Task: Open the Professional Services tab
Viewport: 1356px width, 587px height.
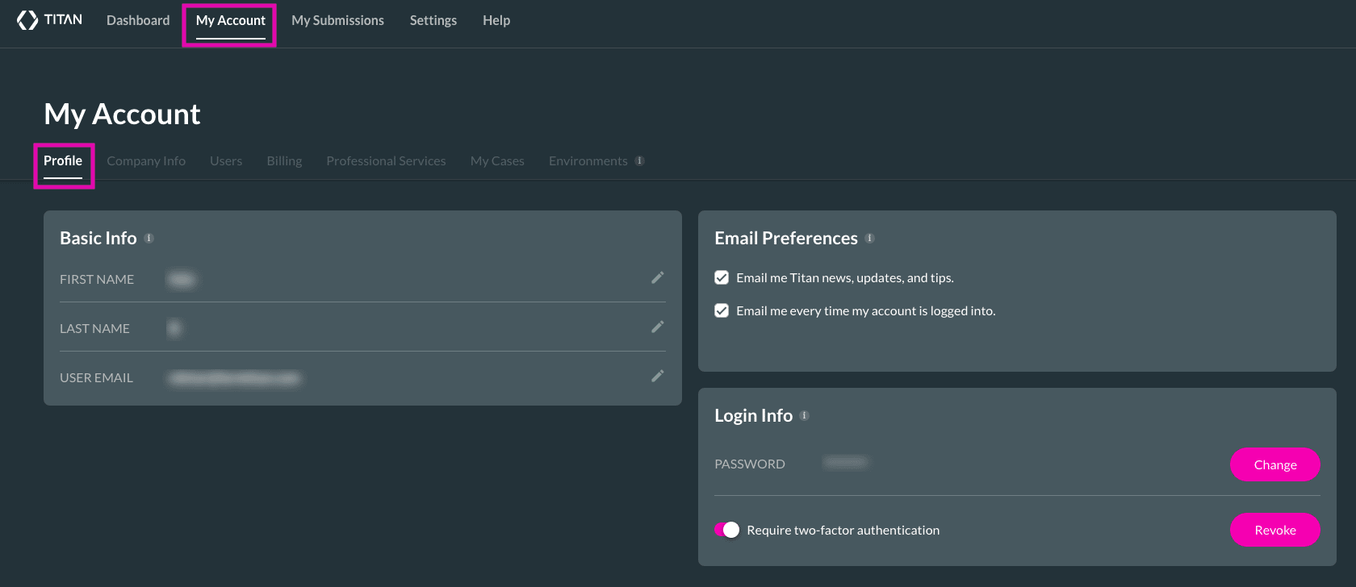Action: pos(386,161)
